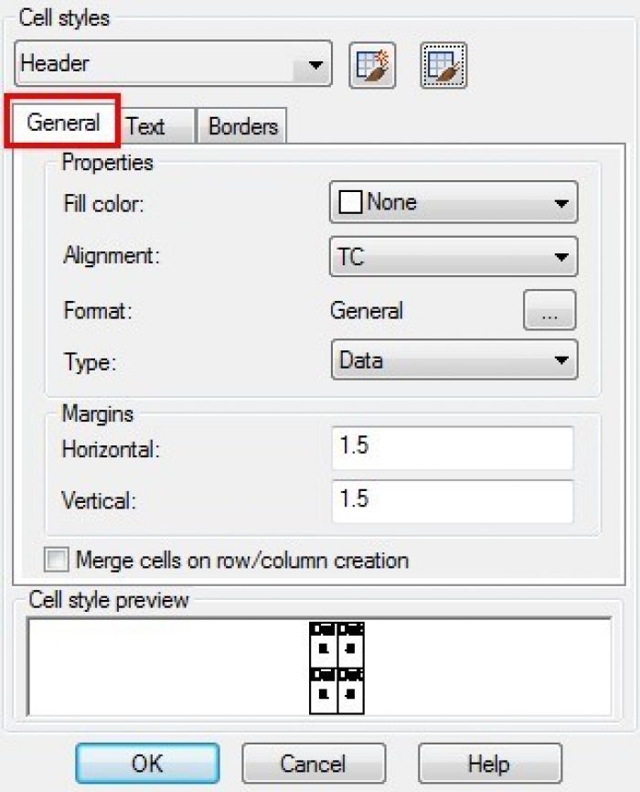Click the Type dropdown arrow

(x=561, y=359)
